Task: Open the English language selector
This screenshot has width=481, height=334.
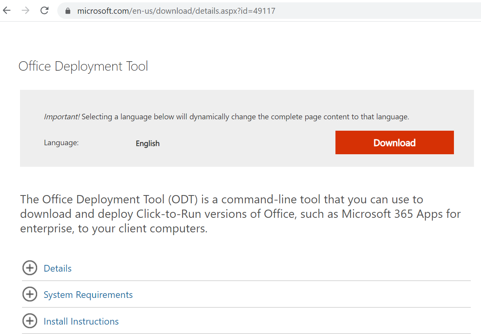Action: 148,143
